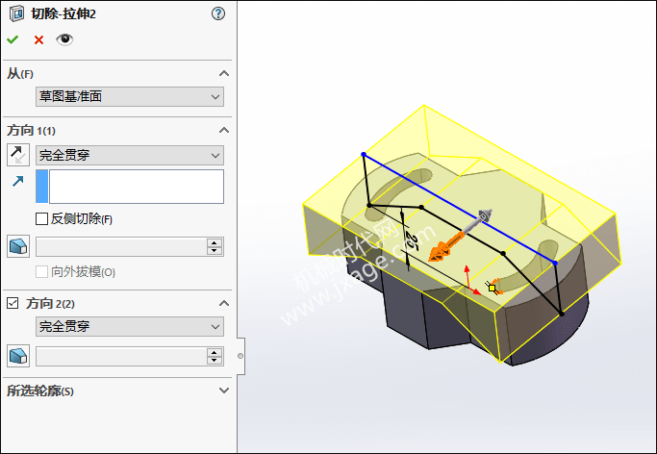Open 方向 1 完全贯穿 end condition dropdown
The image size is (657, 454).
[x=130, y=156]
